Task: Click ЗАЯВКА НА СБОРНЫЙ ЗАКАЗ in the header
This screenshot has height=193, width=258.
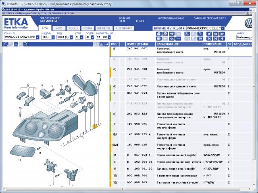Action: (x=210, y=18)
